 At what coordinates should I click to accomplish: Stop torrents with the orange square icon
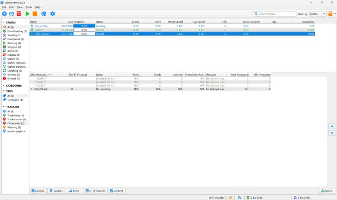point(35,14)
